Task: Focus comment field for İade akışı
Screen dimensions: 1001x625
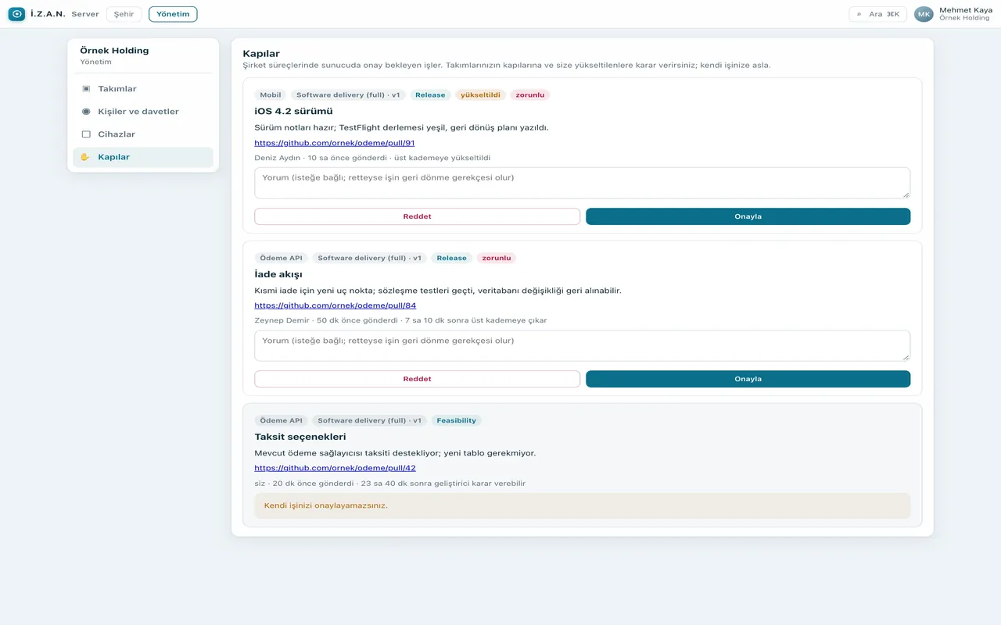Action: click(583, 346)
